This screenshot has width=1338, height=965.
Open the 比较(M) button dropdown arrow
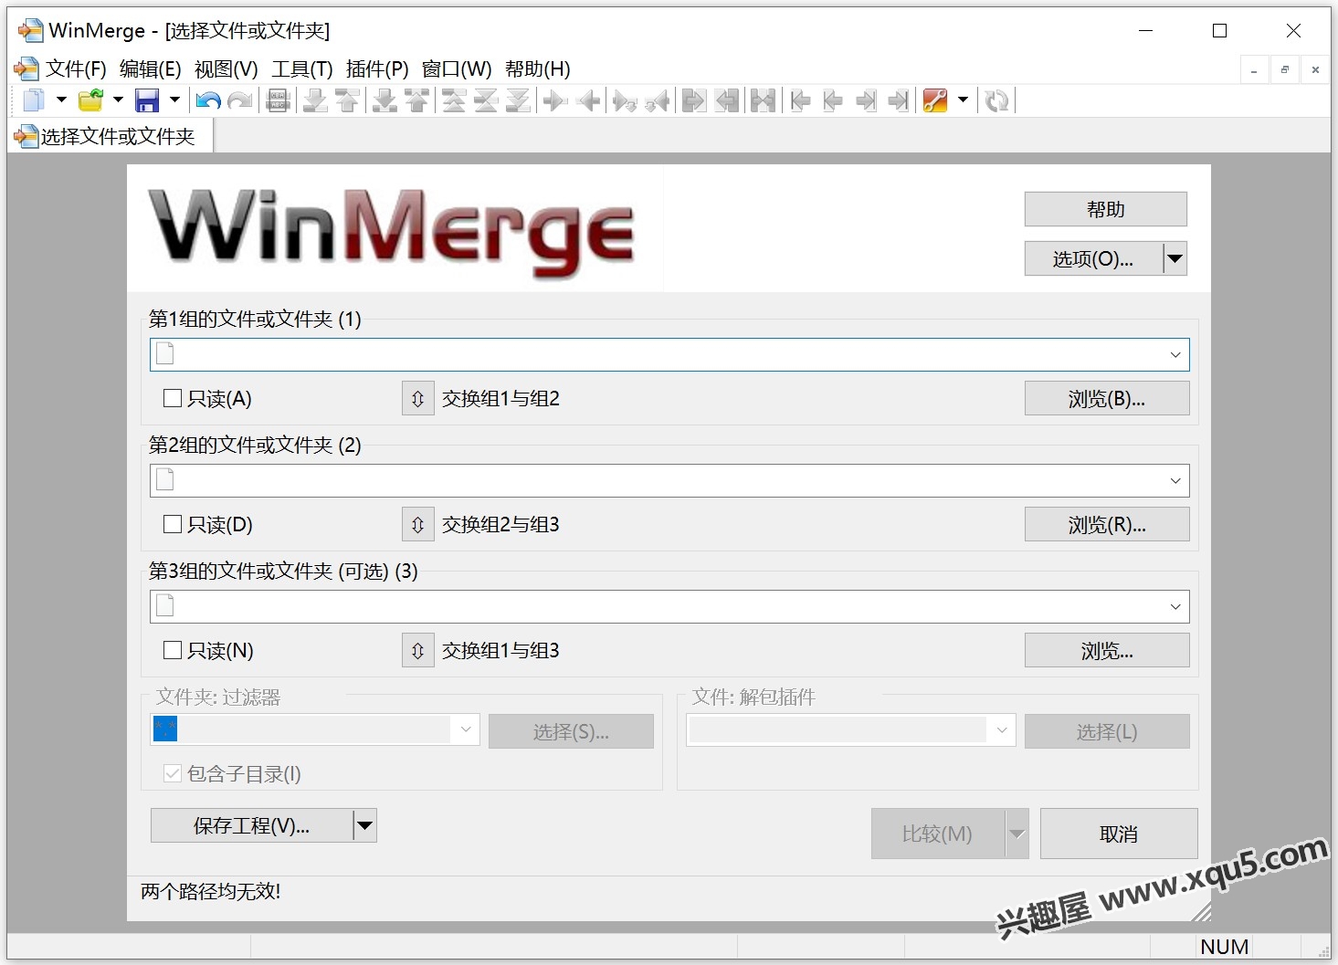tap(1017, 834)
